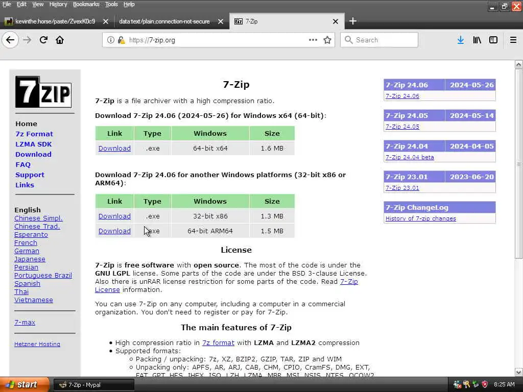The image size is (523, 392).
Task: Switch language to Japanese
Action: [30, 259]
